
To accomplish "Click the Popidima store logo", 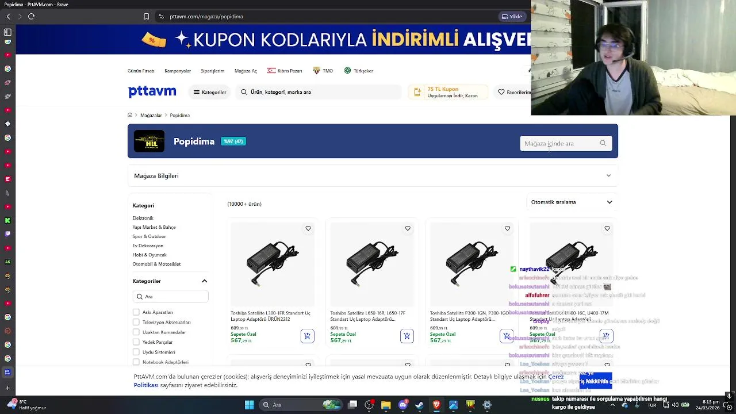I will [149, 141].
